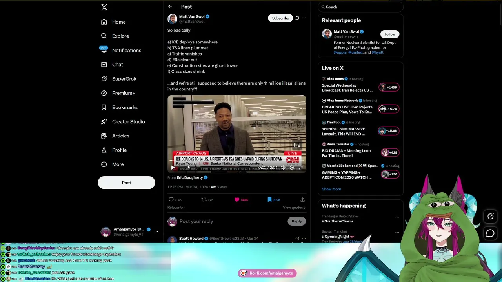Open the SuperGrok icon

click(104, 79)
